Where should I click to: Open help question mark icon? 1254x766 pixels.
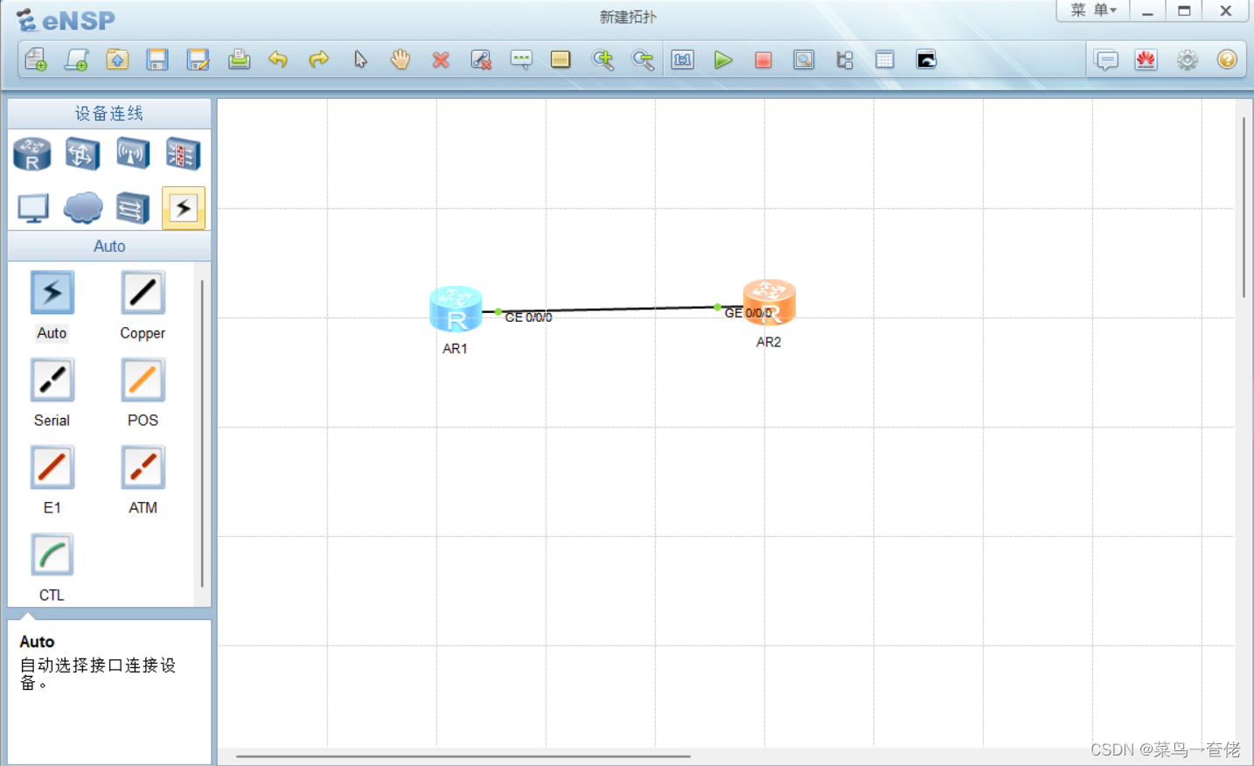pyautogui.click(x=1227, y=59)
